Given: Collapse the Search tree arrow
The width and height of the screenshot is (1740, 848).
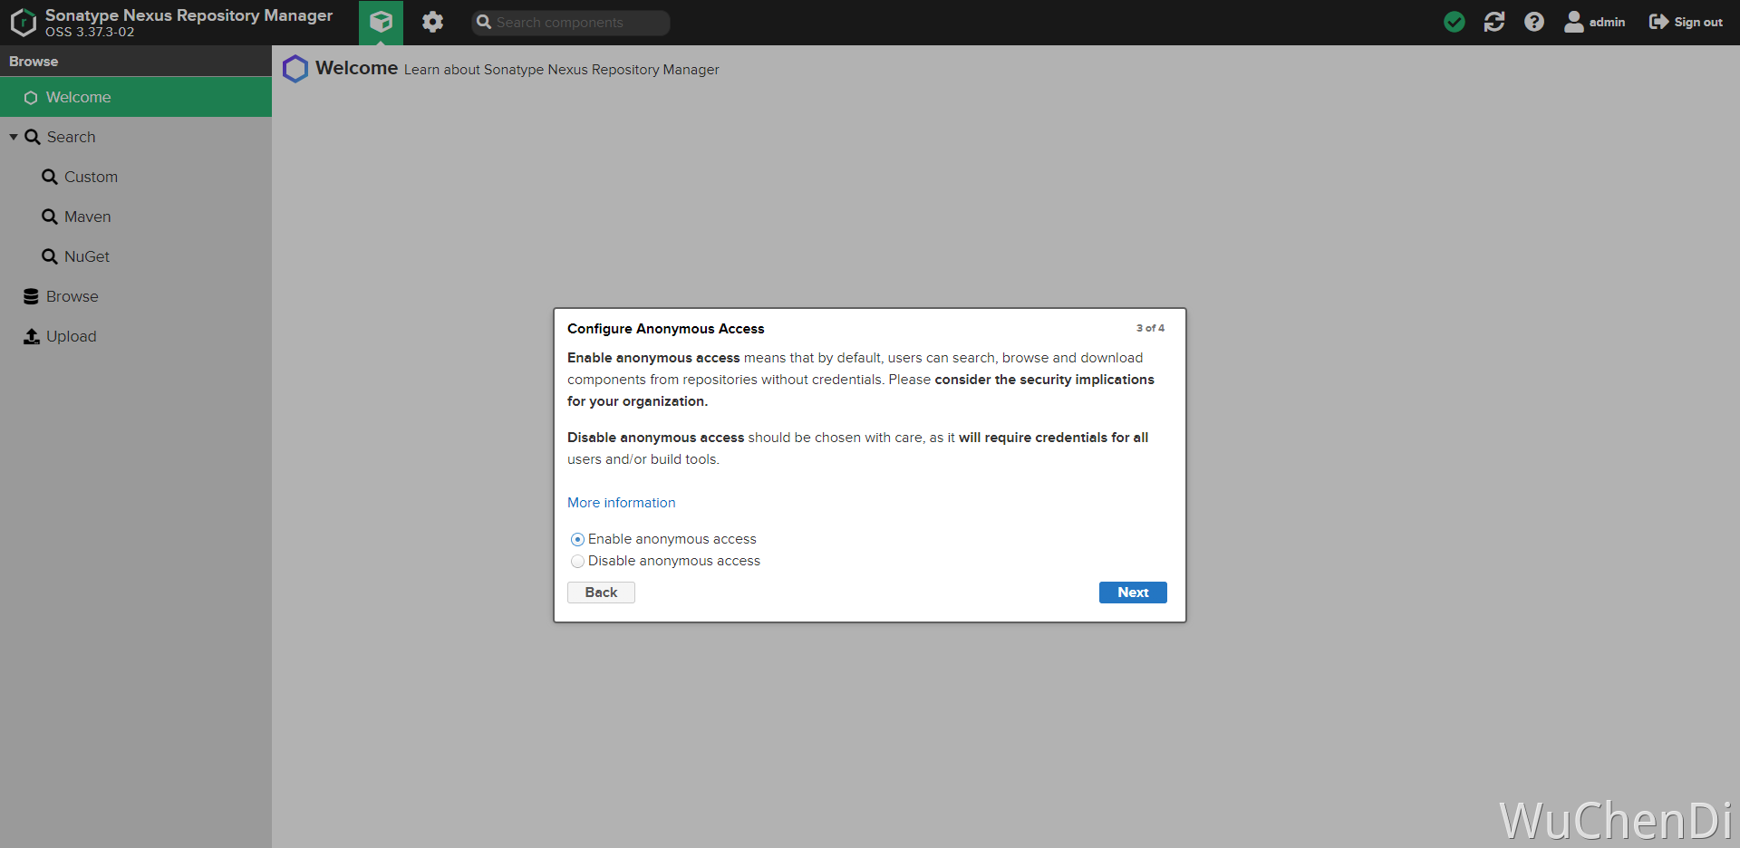Looking at the screenshot, I should point(14,137).
